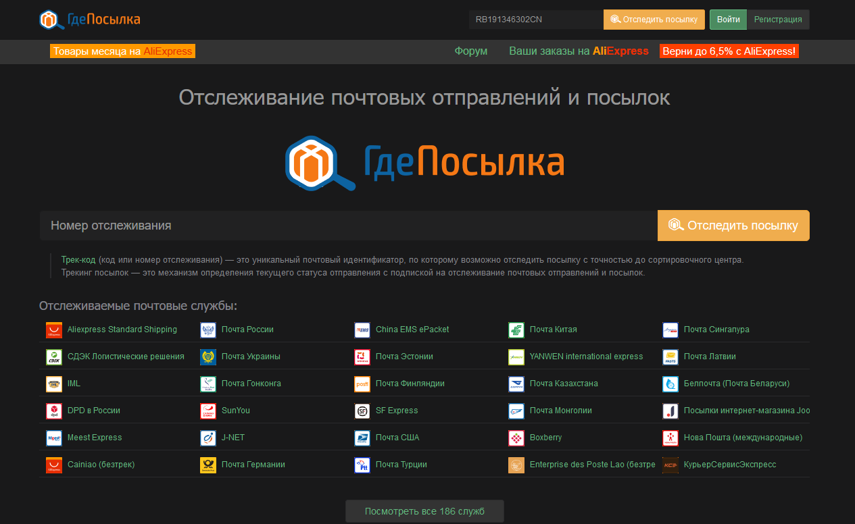Click the Boxberry carrier icon
Screen dimensions: 855x524
(x=516, y=438)
